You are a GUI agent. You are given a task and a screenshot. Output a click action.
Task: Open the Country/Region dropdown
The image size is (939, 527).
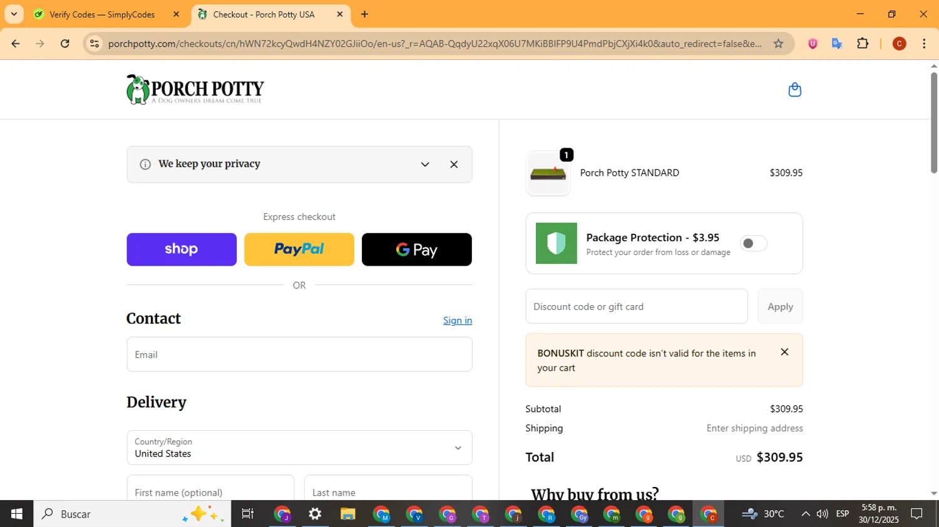(x=299, y=448)
